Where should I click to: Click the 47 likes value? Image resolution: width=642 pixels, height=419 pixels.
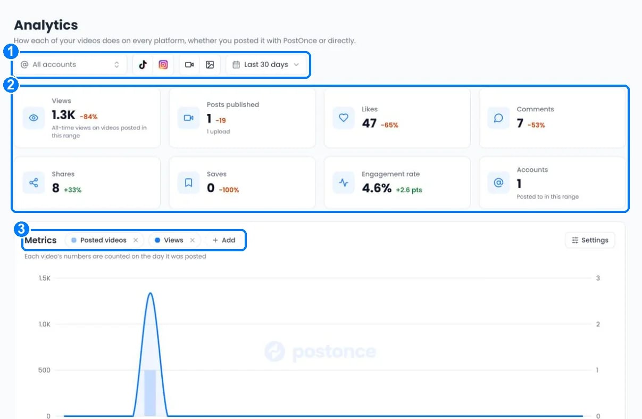pyautogui.click(x=369, y=124)
